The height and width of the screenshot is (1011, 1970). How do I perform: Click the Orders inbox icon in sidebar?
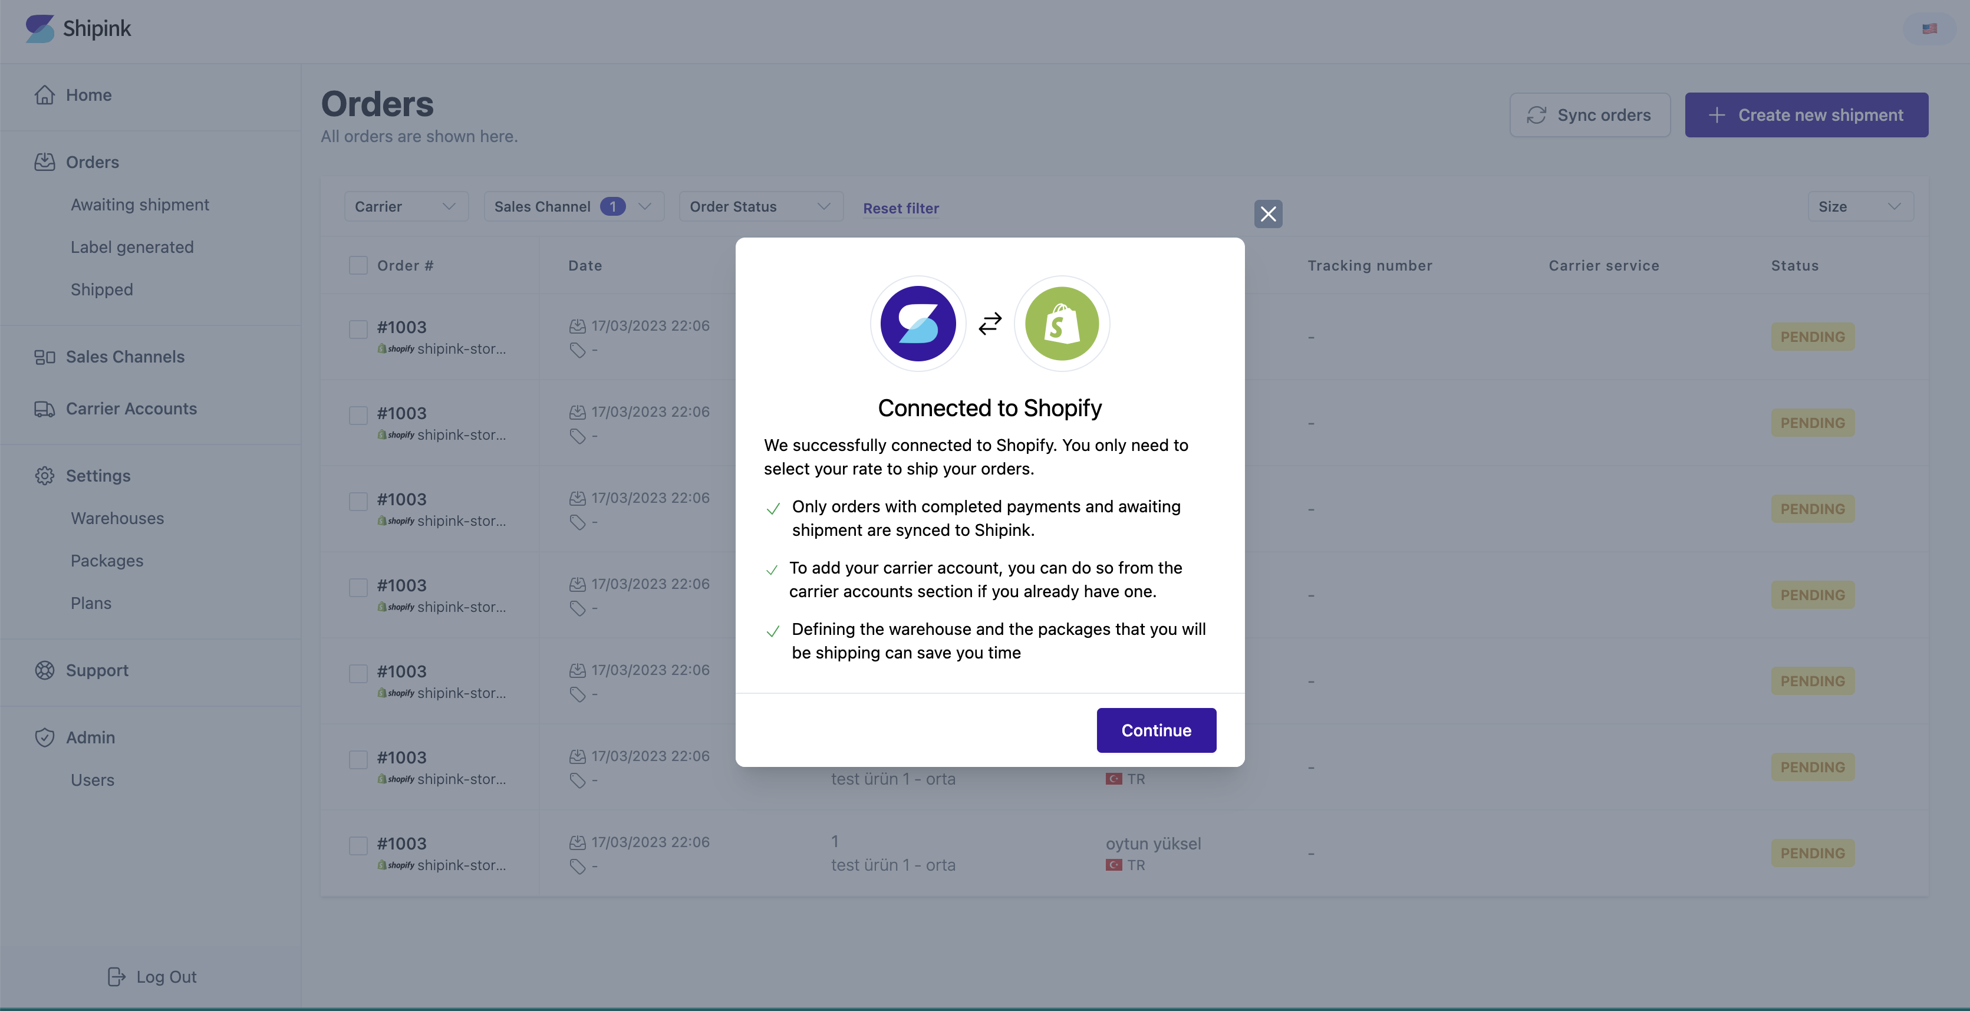(x=44, y=162)
